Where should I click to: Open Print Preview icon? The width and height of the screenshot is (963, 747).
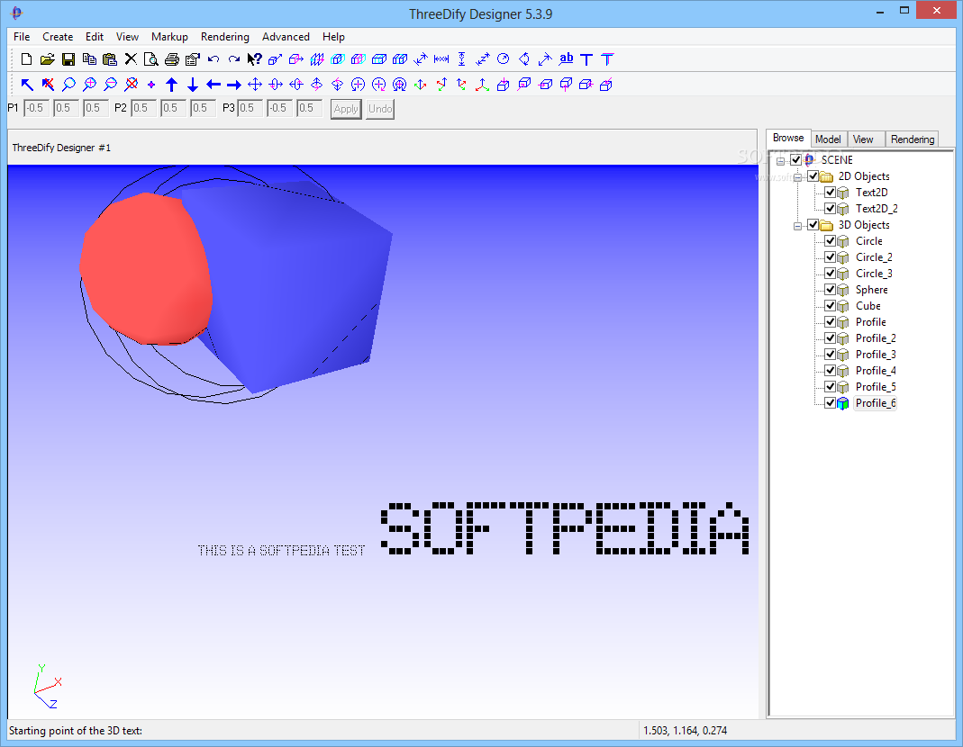coord(151,59)
